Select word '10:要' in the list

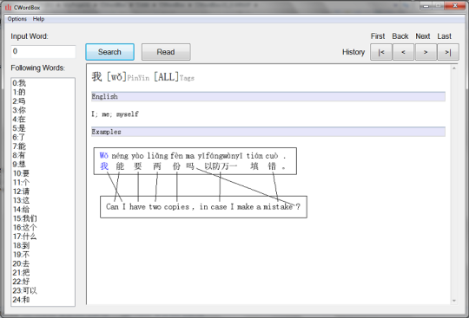pyautogui.click(x=21, y=173)
